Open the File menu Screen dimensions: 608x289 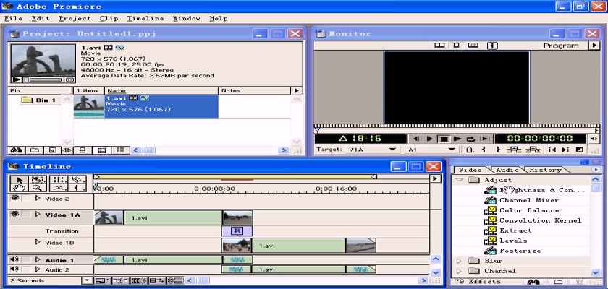[13, 18]
